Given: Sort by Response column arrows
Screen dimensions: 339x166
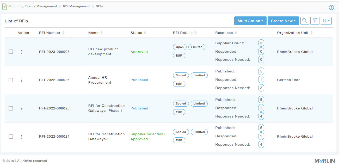Looking at the screenshot, I should pyautogui.click(x=236, y=33).
